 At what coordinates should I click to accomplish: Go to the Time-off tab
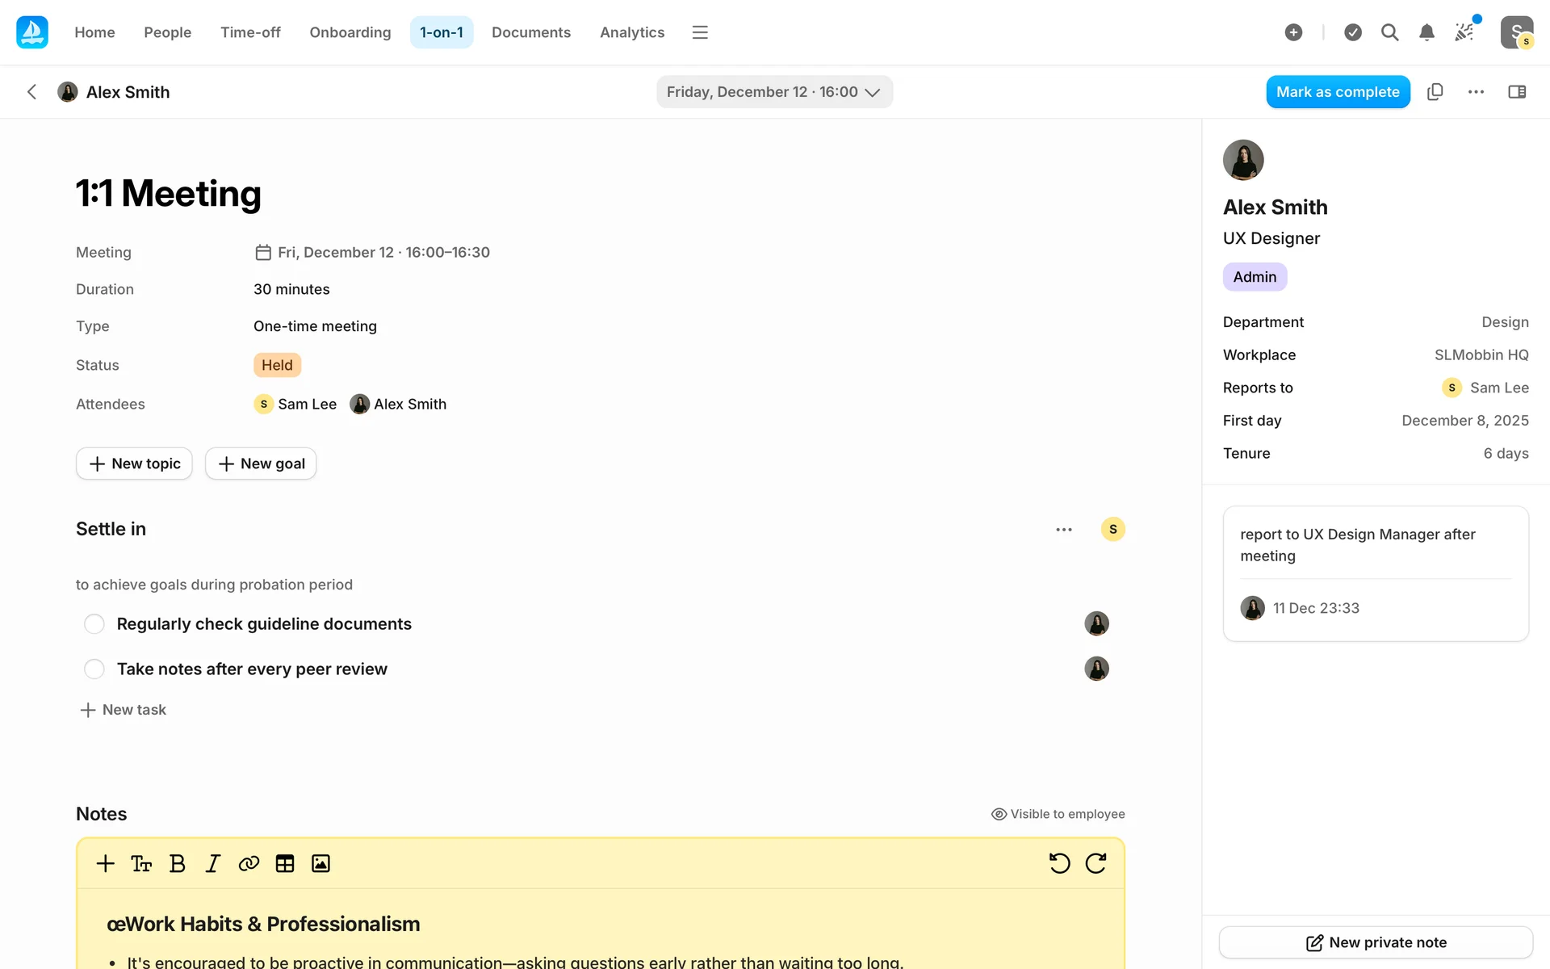[250, 32]
